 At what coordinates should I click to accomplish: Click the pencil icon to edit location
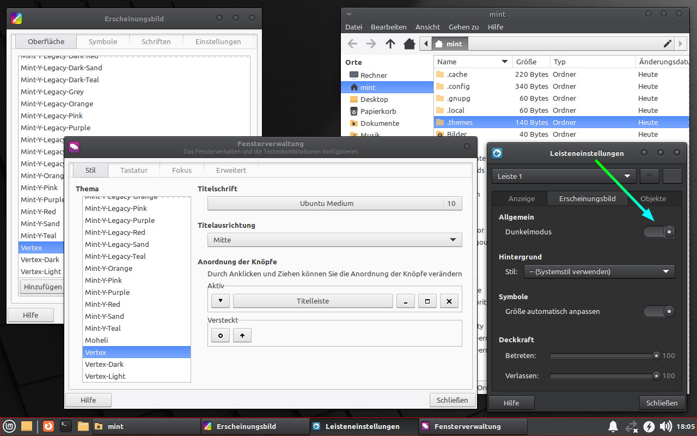point(667,44)
